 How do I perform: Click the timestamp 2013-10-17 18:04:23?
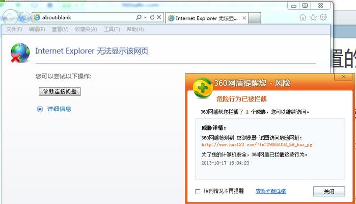[x=225, y=163]
